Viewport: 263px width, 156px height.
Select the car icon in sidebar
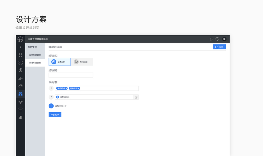click(20, 94)
